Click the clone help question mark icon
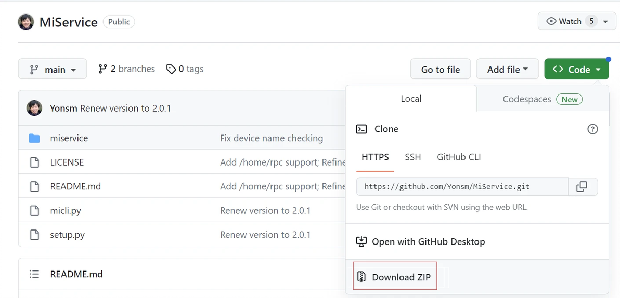The image size is (620, 298). [592, 129]
